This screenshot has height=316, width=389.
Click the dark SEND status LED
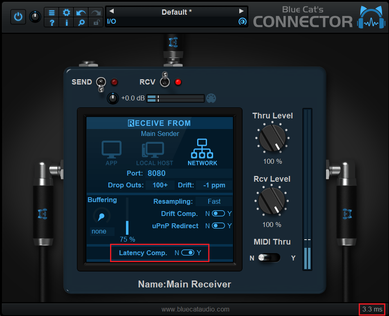click(114, 82)
